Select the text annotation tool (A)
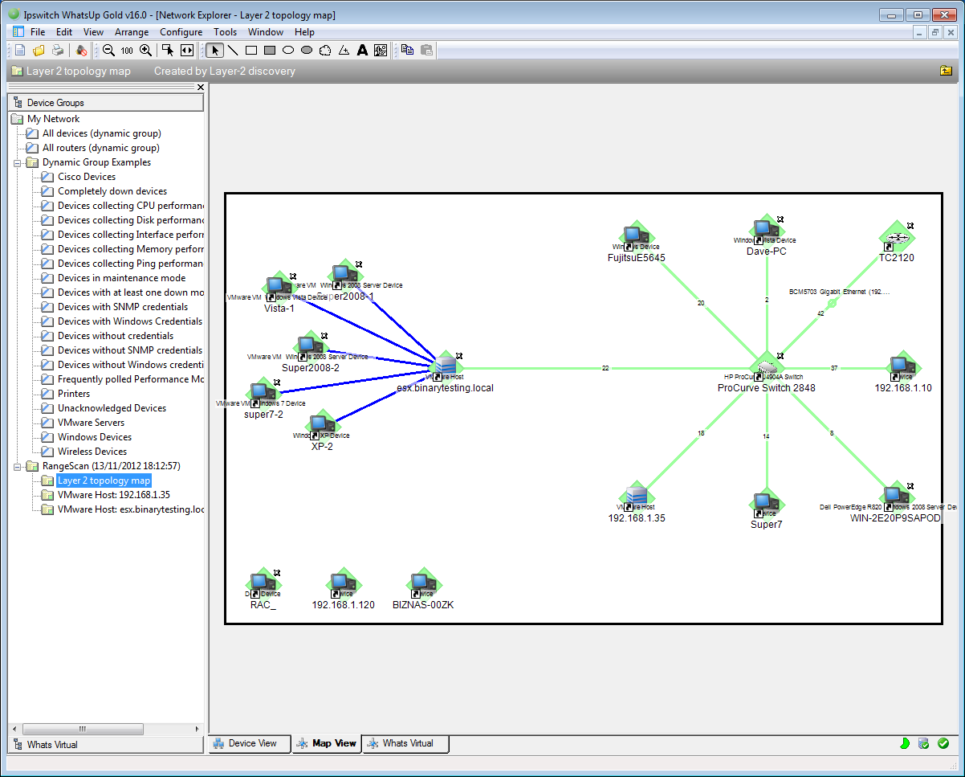The width and height of the screenshot is (965, 777). pyautogui.click(x=362, y=50)
